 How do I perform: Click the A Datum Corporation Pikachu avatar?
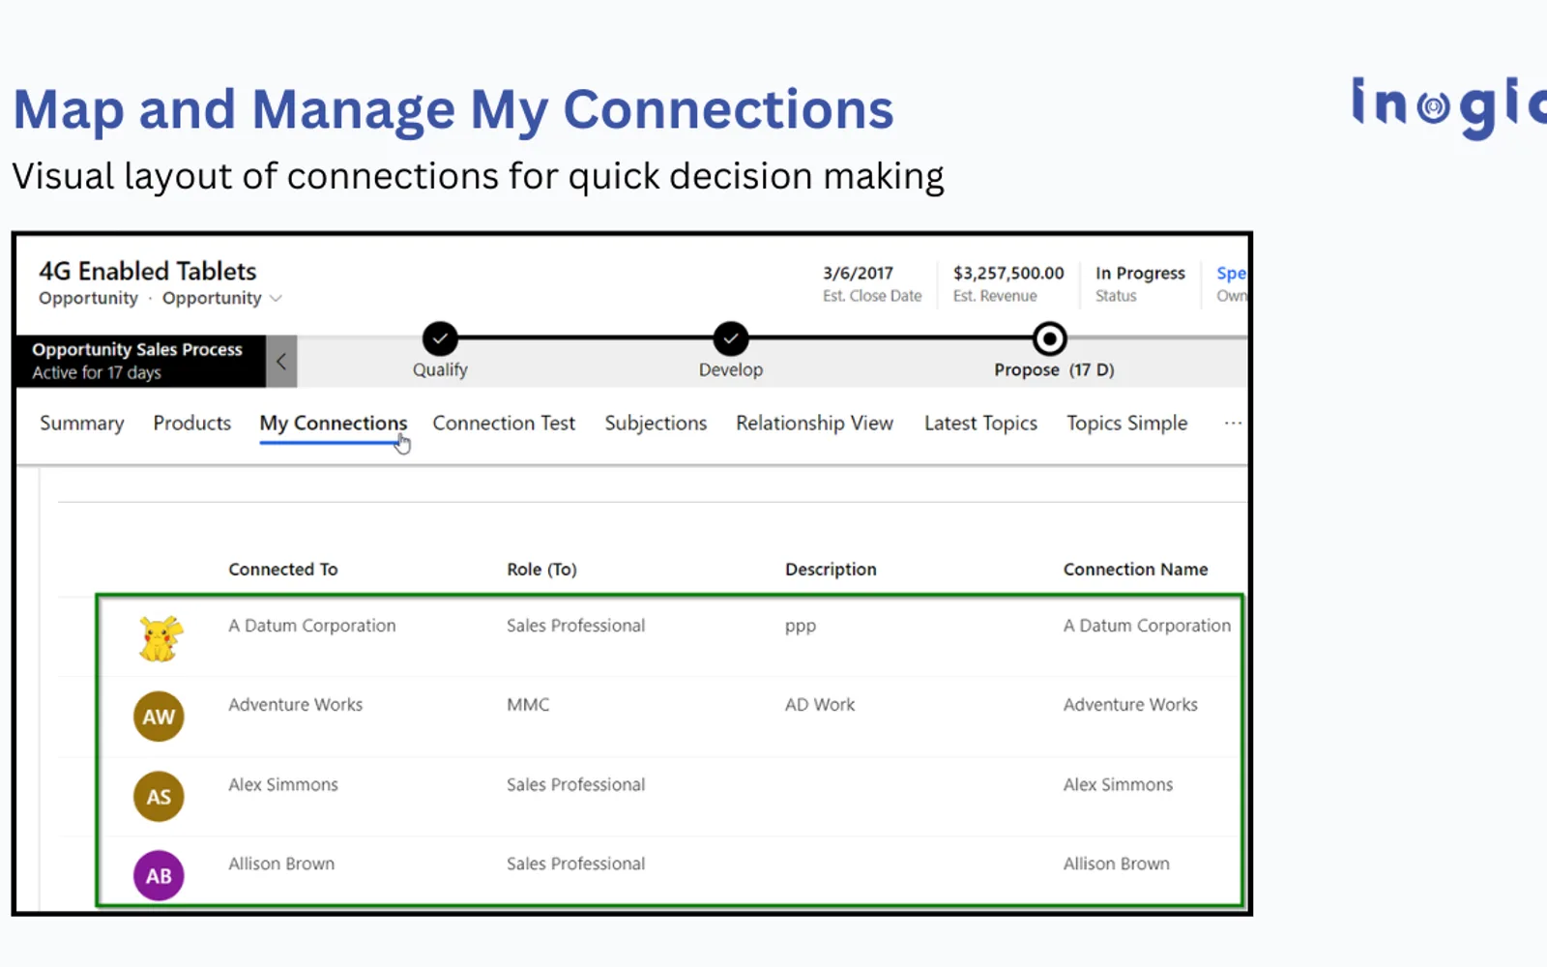coord(161,638)
